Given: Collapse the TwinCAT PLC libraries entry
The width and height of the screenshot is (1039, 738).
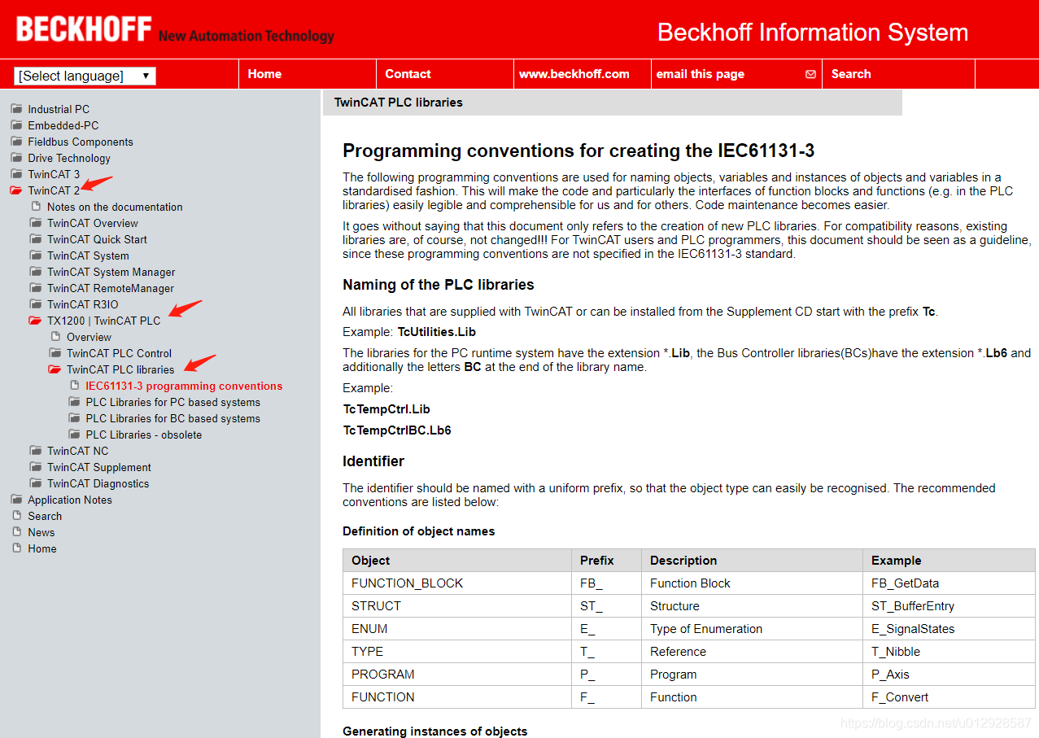Looking at the screenshot, I should pyautogui.click(x=120, y=369).
